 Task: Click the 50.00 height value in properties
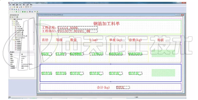click(x=23, y=58)
